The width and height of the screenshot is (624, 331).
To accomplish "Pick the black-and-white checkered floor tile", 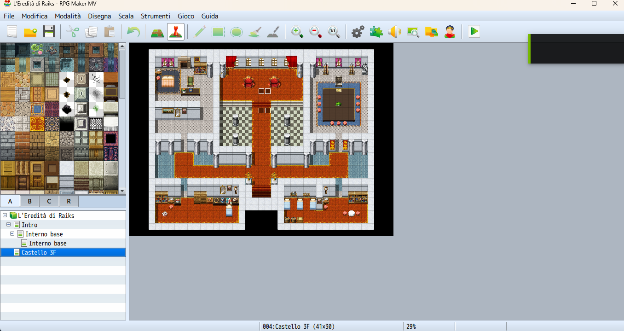I will [x=96, y=124].
